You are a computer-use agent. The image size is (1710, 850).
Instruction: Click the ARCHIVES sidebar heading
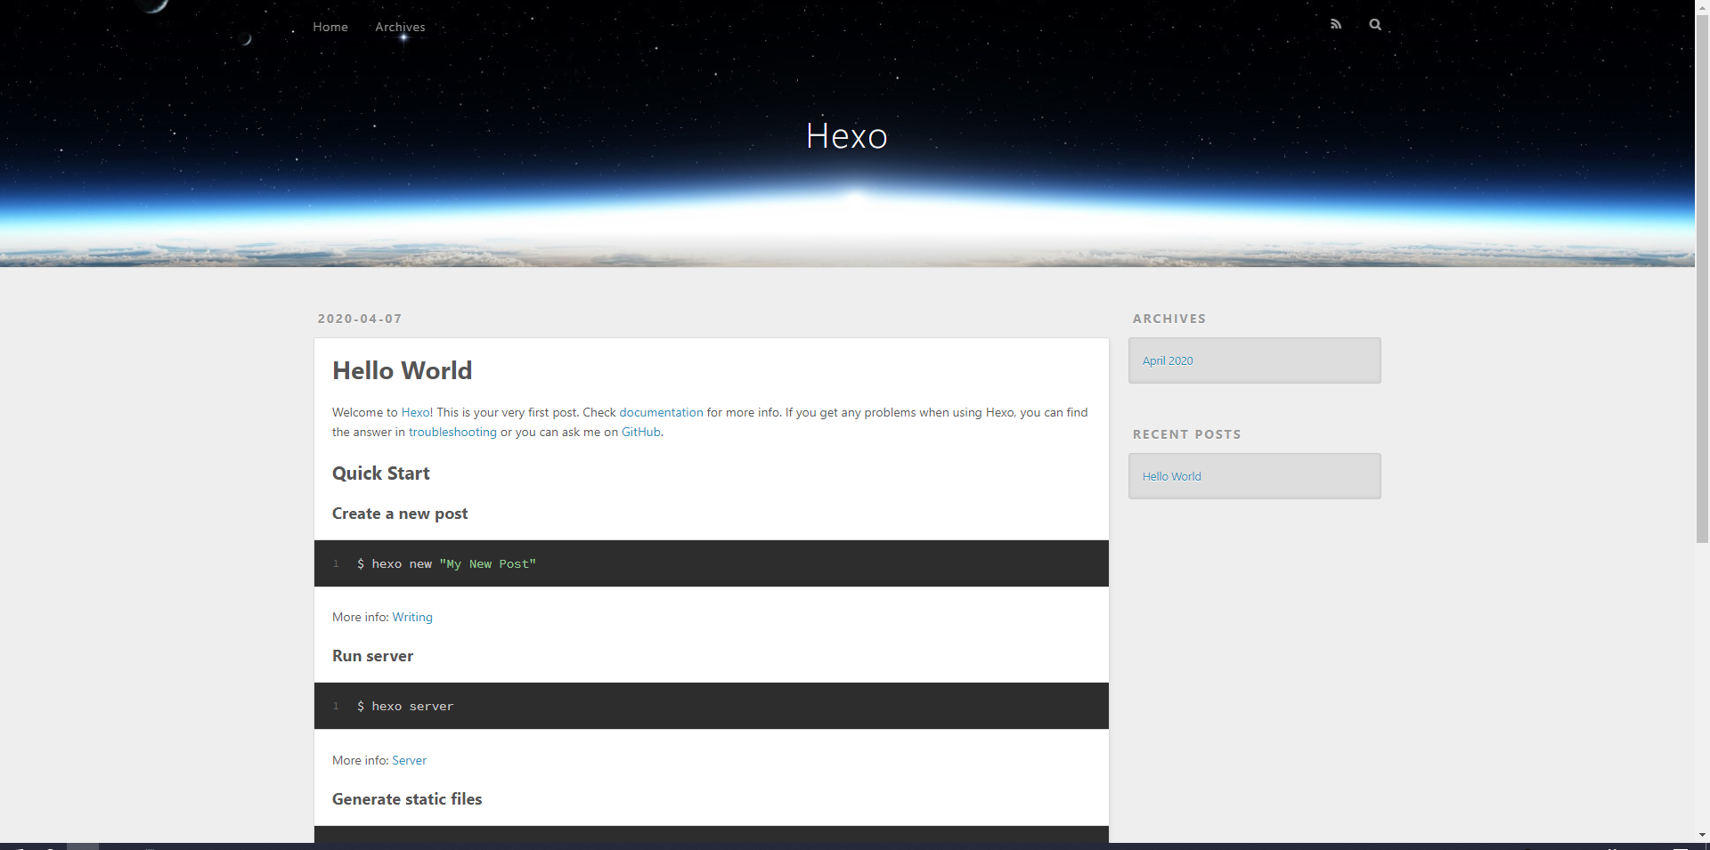coord(1169,319)
